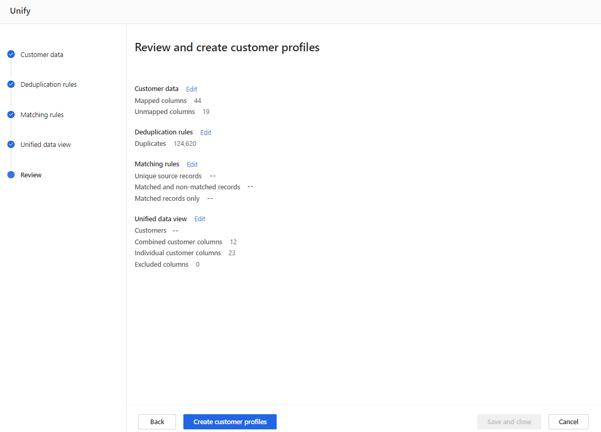Viewport: 601px width, 432px height.
Task: Navigate to the Deduplication rules step
Action: [x=48, y=84]
